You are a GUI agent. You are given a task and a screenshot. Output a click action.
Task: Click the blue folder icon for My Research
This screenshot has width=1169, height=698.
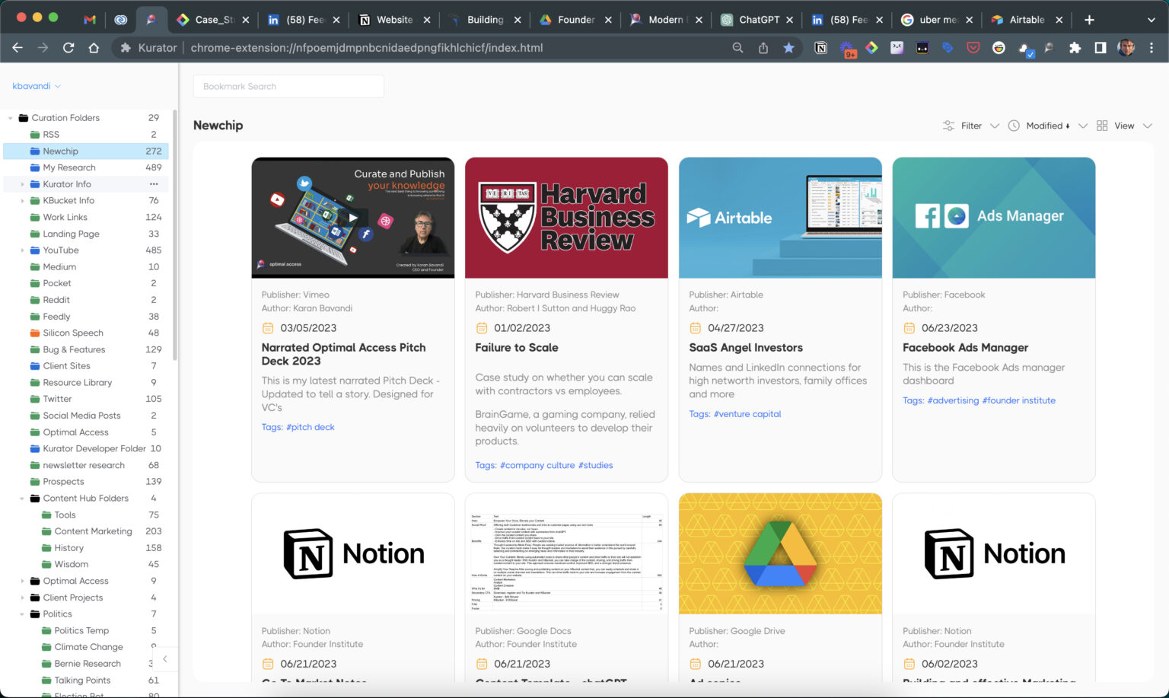(x=35, y=167)
